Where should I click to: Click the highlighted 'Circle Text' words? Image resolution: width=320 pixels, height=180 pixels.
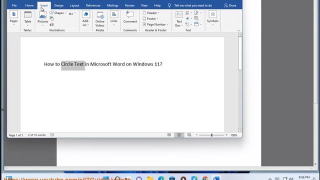[72, 64]
